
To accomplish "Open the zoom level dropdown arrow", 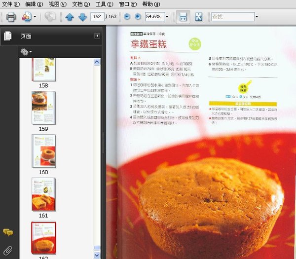I will coord(167,17).
